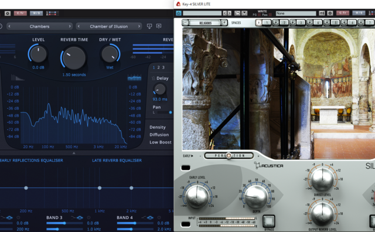The height and width of the screenshot is (232, 375).
Task: Toggle M/S button in the left reverb window
Action: 36,13
